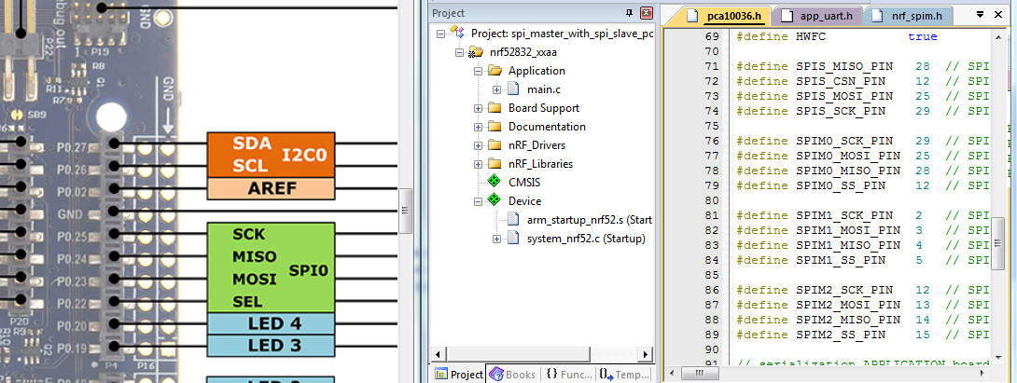Open the editor tab list dropdown arrow

978,15
